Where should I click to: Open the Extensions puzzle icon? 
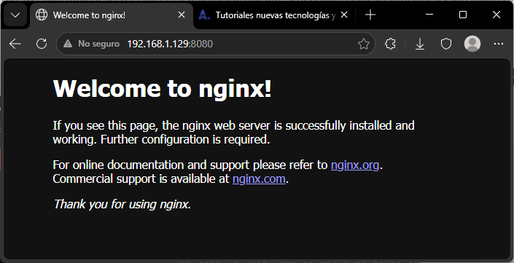pyautogui.click(x=390, y=44)
